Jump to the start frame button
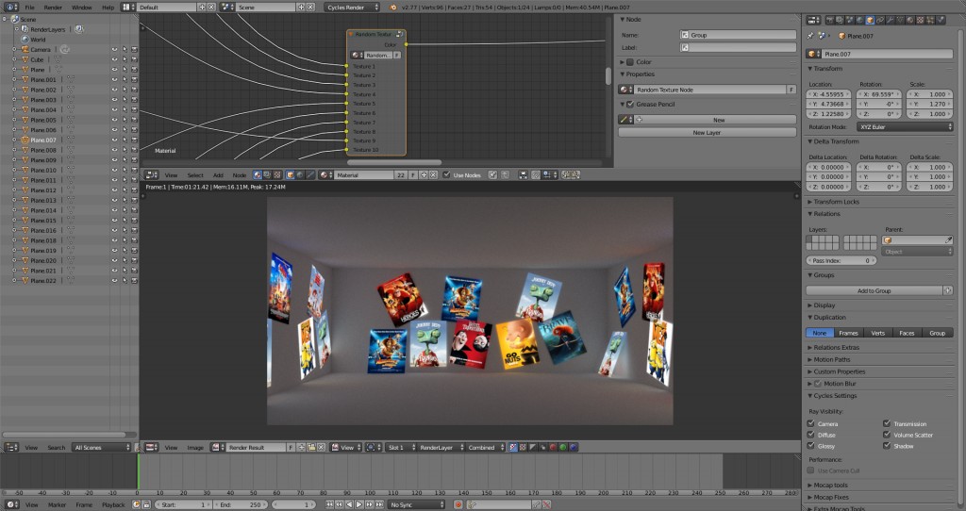Image resolution: width=966 pixels, height=511 pixels. click(329, 504)
